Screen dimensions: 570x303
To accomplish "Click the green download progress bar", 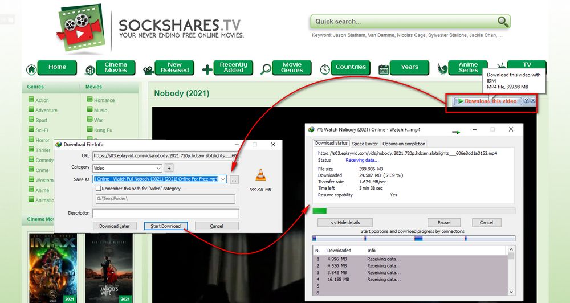I will click(414, 211).
